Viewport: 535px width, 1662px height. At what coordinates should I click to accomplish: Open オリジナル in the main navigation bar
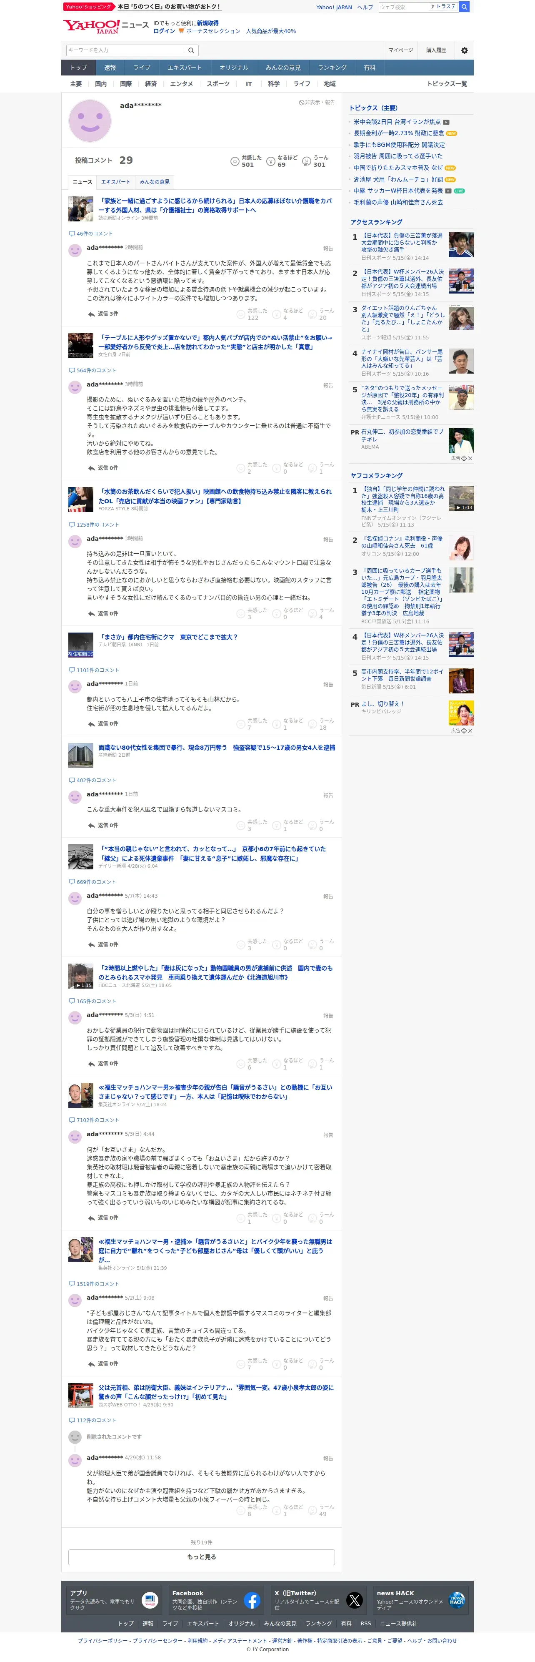click(x=233, y=68)
